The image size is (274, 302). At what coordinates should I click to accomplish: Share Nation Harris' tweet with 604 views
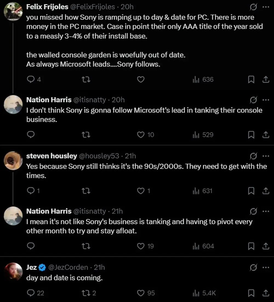coord(265,246)
